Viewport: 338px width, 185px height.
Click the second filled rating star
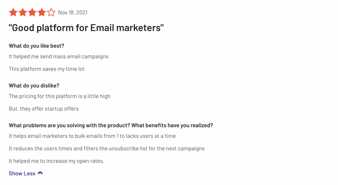click(23, 13)
